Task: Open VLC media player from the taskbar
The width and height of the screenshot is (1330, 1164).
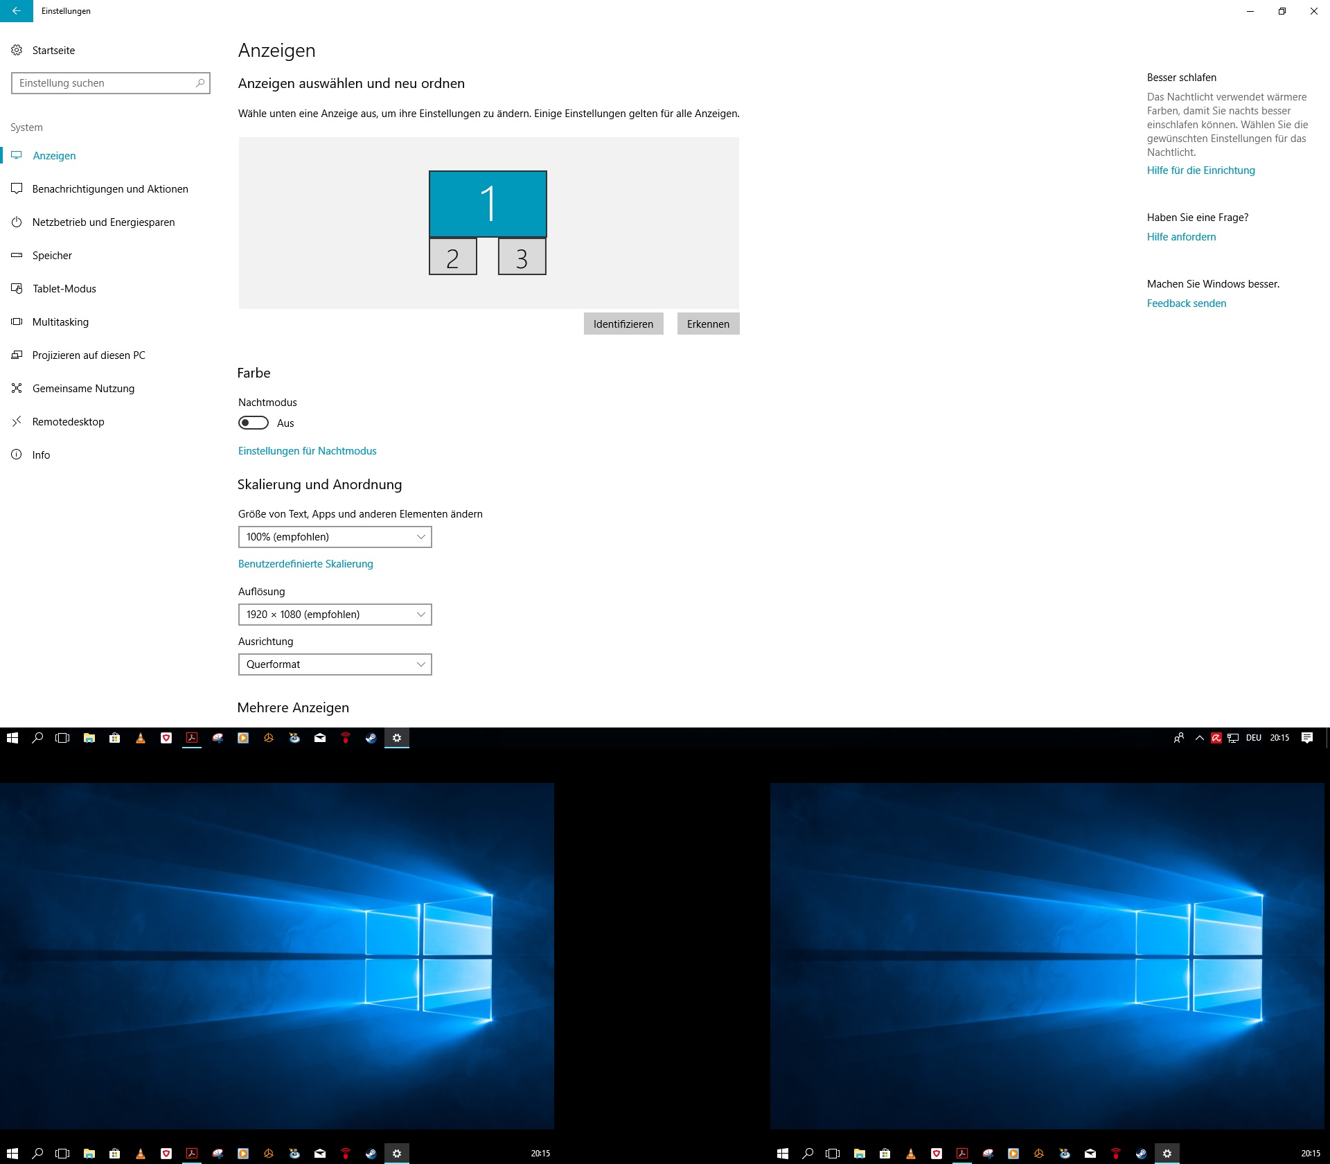Action: [141, 738]
